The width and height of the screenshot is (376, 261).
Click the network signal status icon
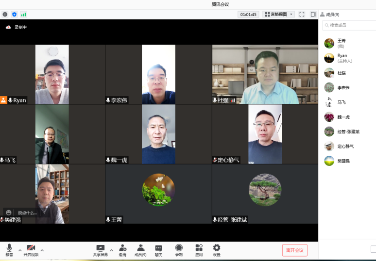click(23, 15)
